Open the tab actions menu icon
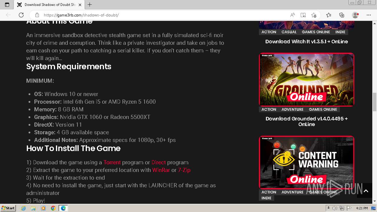 [7, 4]
